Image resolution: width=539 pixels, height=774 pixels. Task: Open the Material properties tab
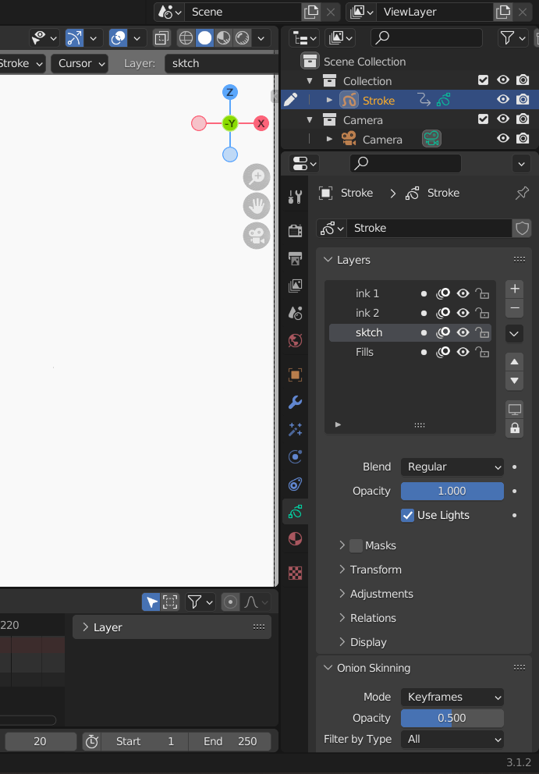pos(295,538)
